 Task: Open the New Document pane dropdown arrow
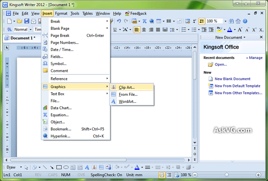[244, 37]
